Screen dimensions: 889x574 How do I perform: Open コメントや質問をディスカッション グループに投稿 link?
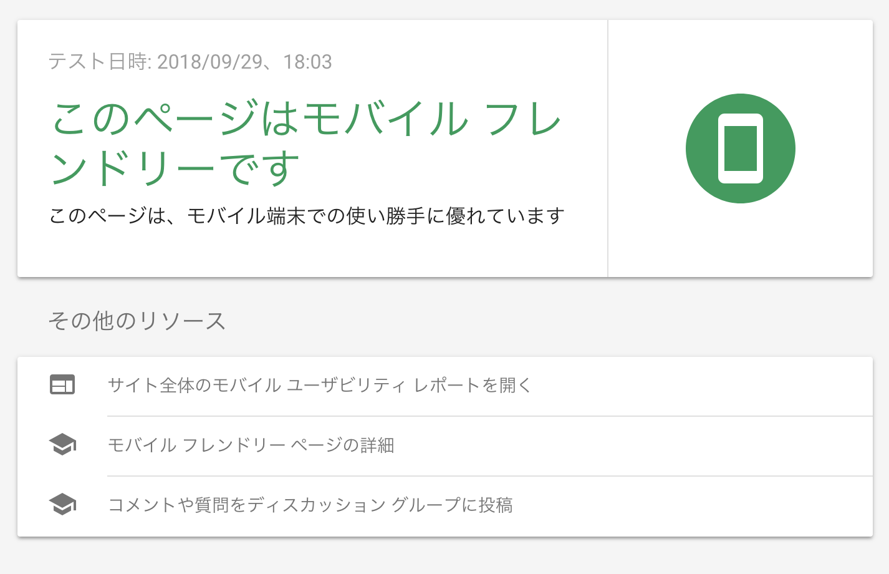[310, 505]
